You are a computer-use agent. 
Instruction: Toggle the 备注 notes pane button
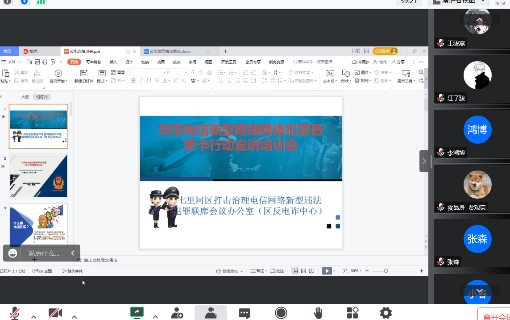click(x=259, y=271)
